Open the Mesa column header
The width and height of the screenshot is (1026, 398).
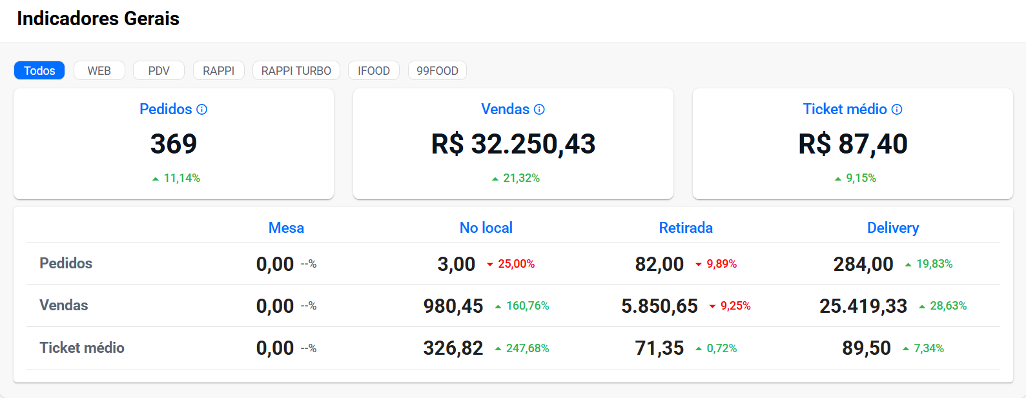(x=286, y=228)
